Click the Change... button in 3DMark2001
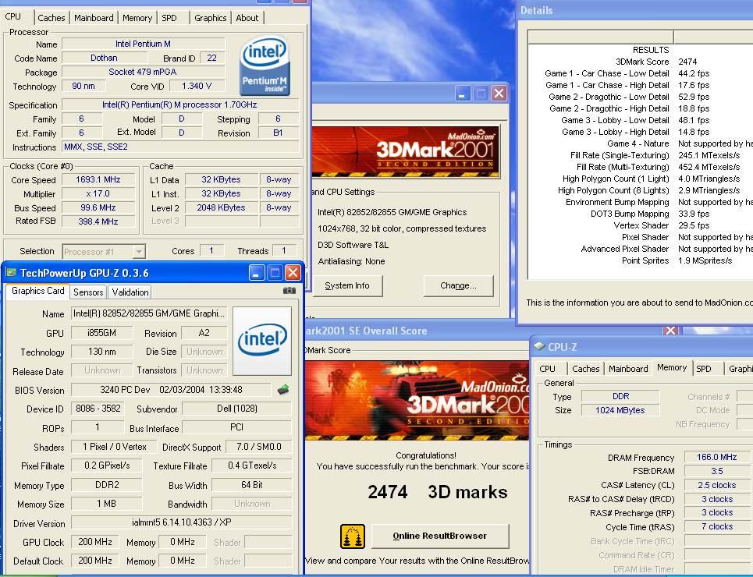Screen dimensions: 753x577 459,285
